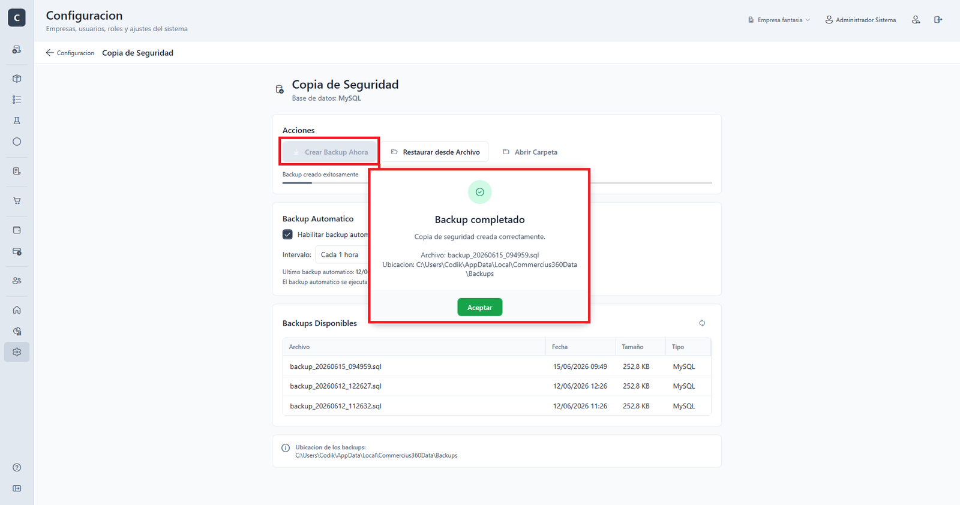Open the Intervalo Cada 1 hora dropdown

coord(341,255)
